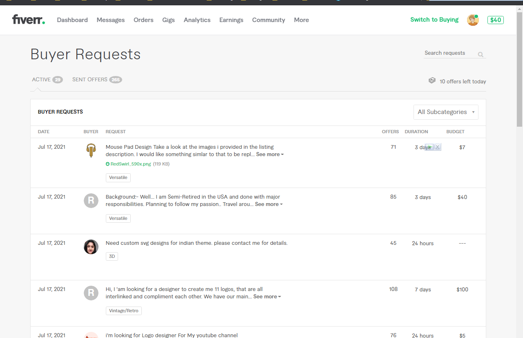Select the ACTIVE tab
The image size is (523, 338).
click(47, 80)
